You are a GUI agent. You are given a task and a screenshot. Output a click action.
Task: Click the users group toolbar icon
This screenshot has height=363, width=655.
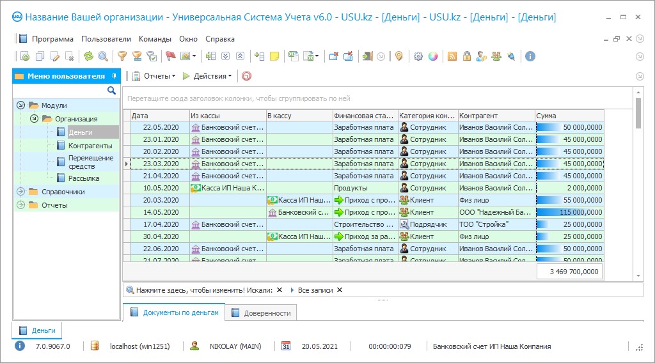[x=496, y=56]
